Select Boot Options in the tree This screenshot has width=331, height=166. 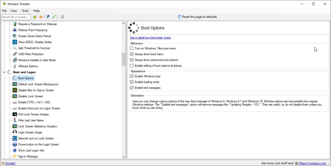click(x=26, y=78)
